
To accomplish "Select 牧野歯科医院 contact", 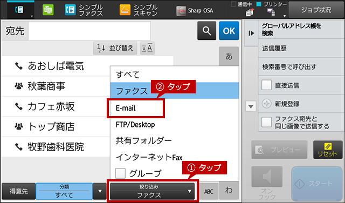I will tap(56, 147).
